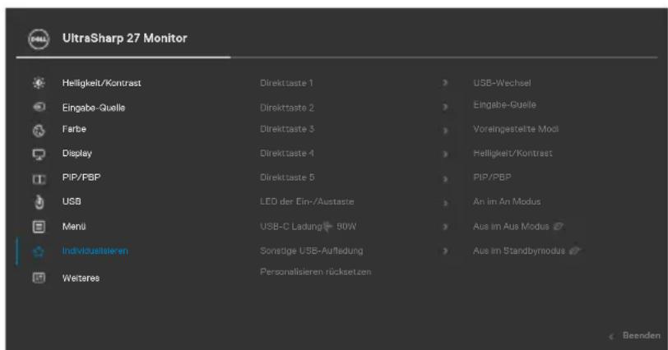The width and height of the screenshot is (668, 350).
Task: Select the Direkttaste 5 option
Action: (x=287, y=177)
